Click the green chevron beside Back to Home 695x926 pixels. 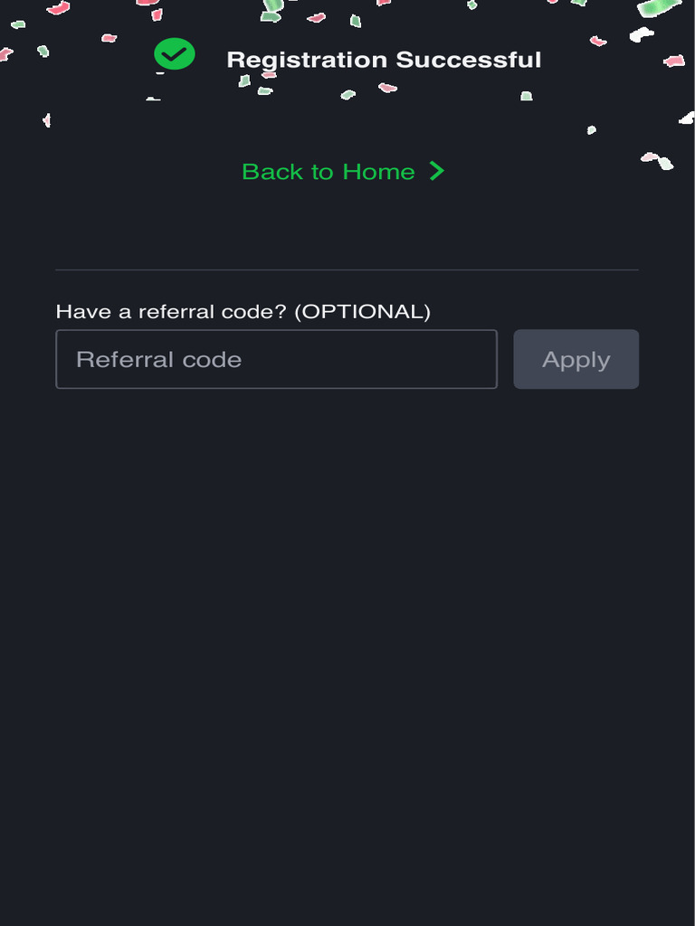click(437, 171)
